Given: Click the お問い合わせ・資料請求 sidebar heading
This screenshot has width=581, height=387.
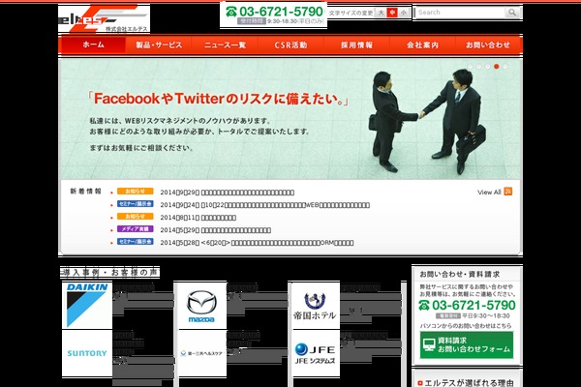Looking at the screenshot, I should [459, 274].
